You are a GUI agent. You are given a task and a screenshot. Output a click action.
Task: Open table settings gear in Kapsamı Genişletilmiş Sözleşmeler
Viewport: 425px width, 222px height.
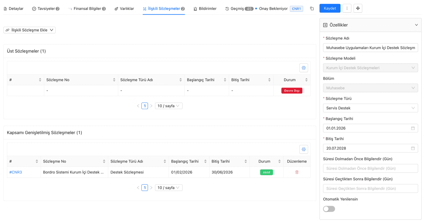point(304,149)
